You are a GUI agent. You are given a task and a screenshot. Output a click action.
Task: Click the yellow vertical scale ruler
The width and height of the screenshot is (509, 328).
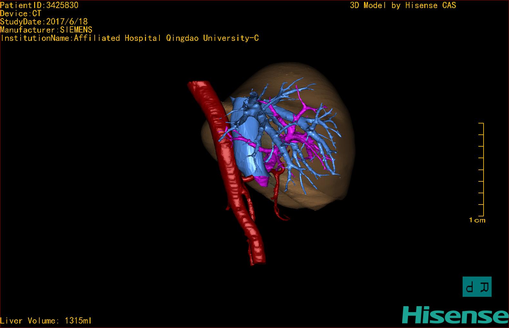pyautogui.click(x=481, y=169)
